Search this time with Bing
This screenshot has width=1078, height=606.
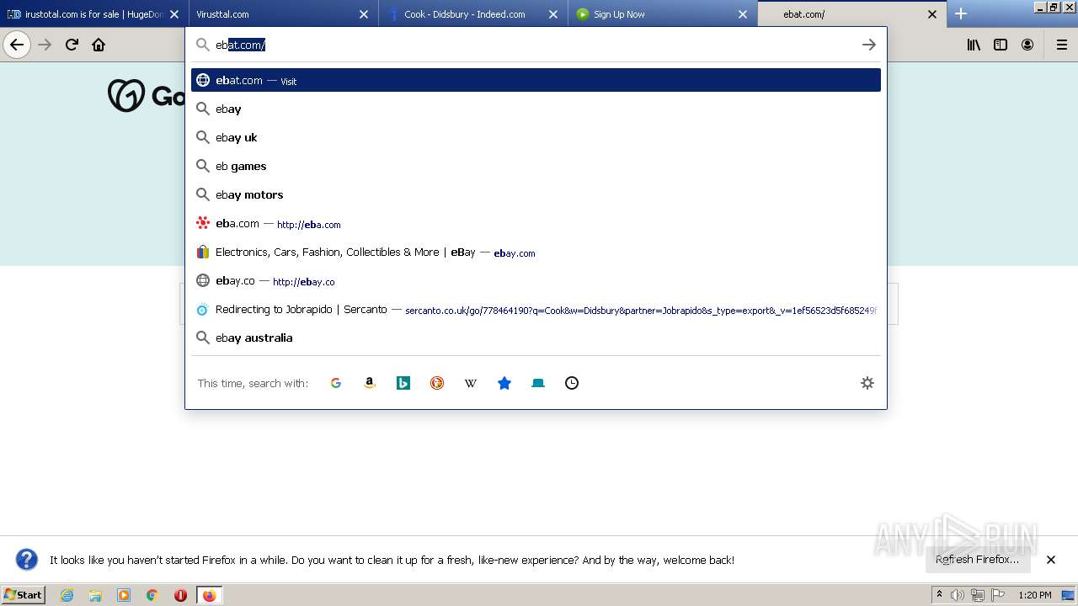(403, 383)
